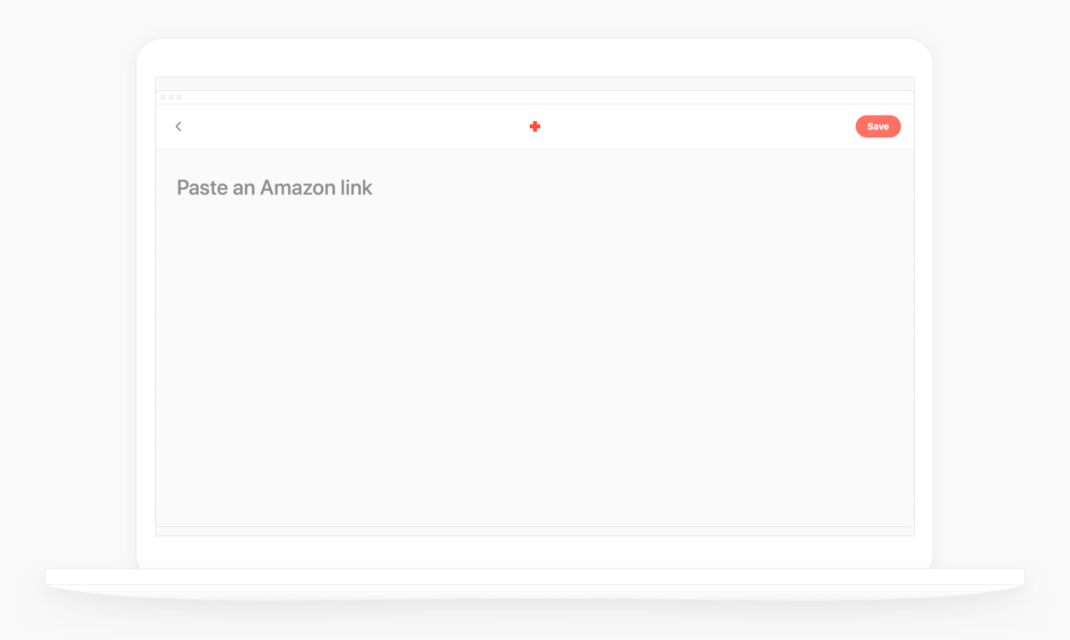Screen dimensions: 1070x640
Task: Hit the coral Save pill button
Action: click(x=878, y=126)
